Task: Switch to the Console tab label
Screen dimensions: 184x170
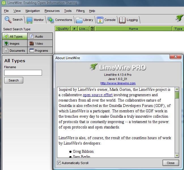Action: [x=110, y=20]
